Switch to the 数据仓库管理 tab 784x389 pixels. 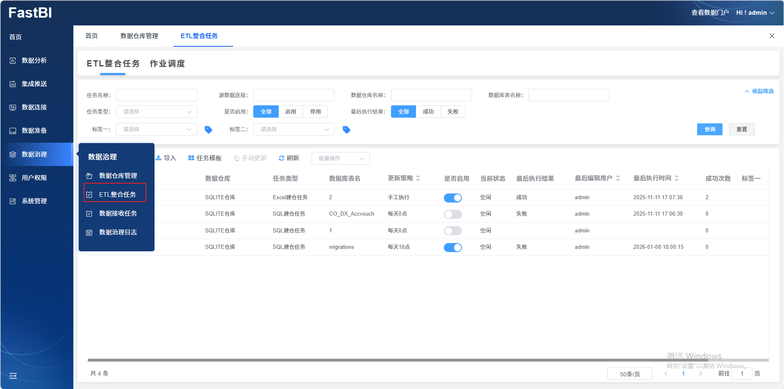point(139,36)
